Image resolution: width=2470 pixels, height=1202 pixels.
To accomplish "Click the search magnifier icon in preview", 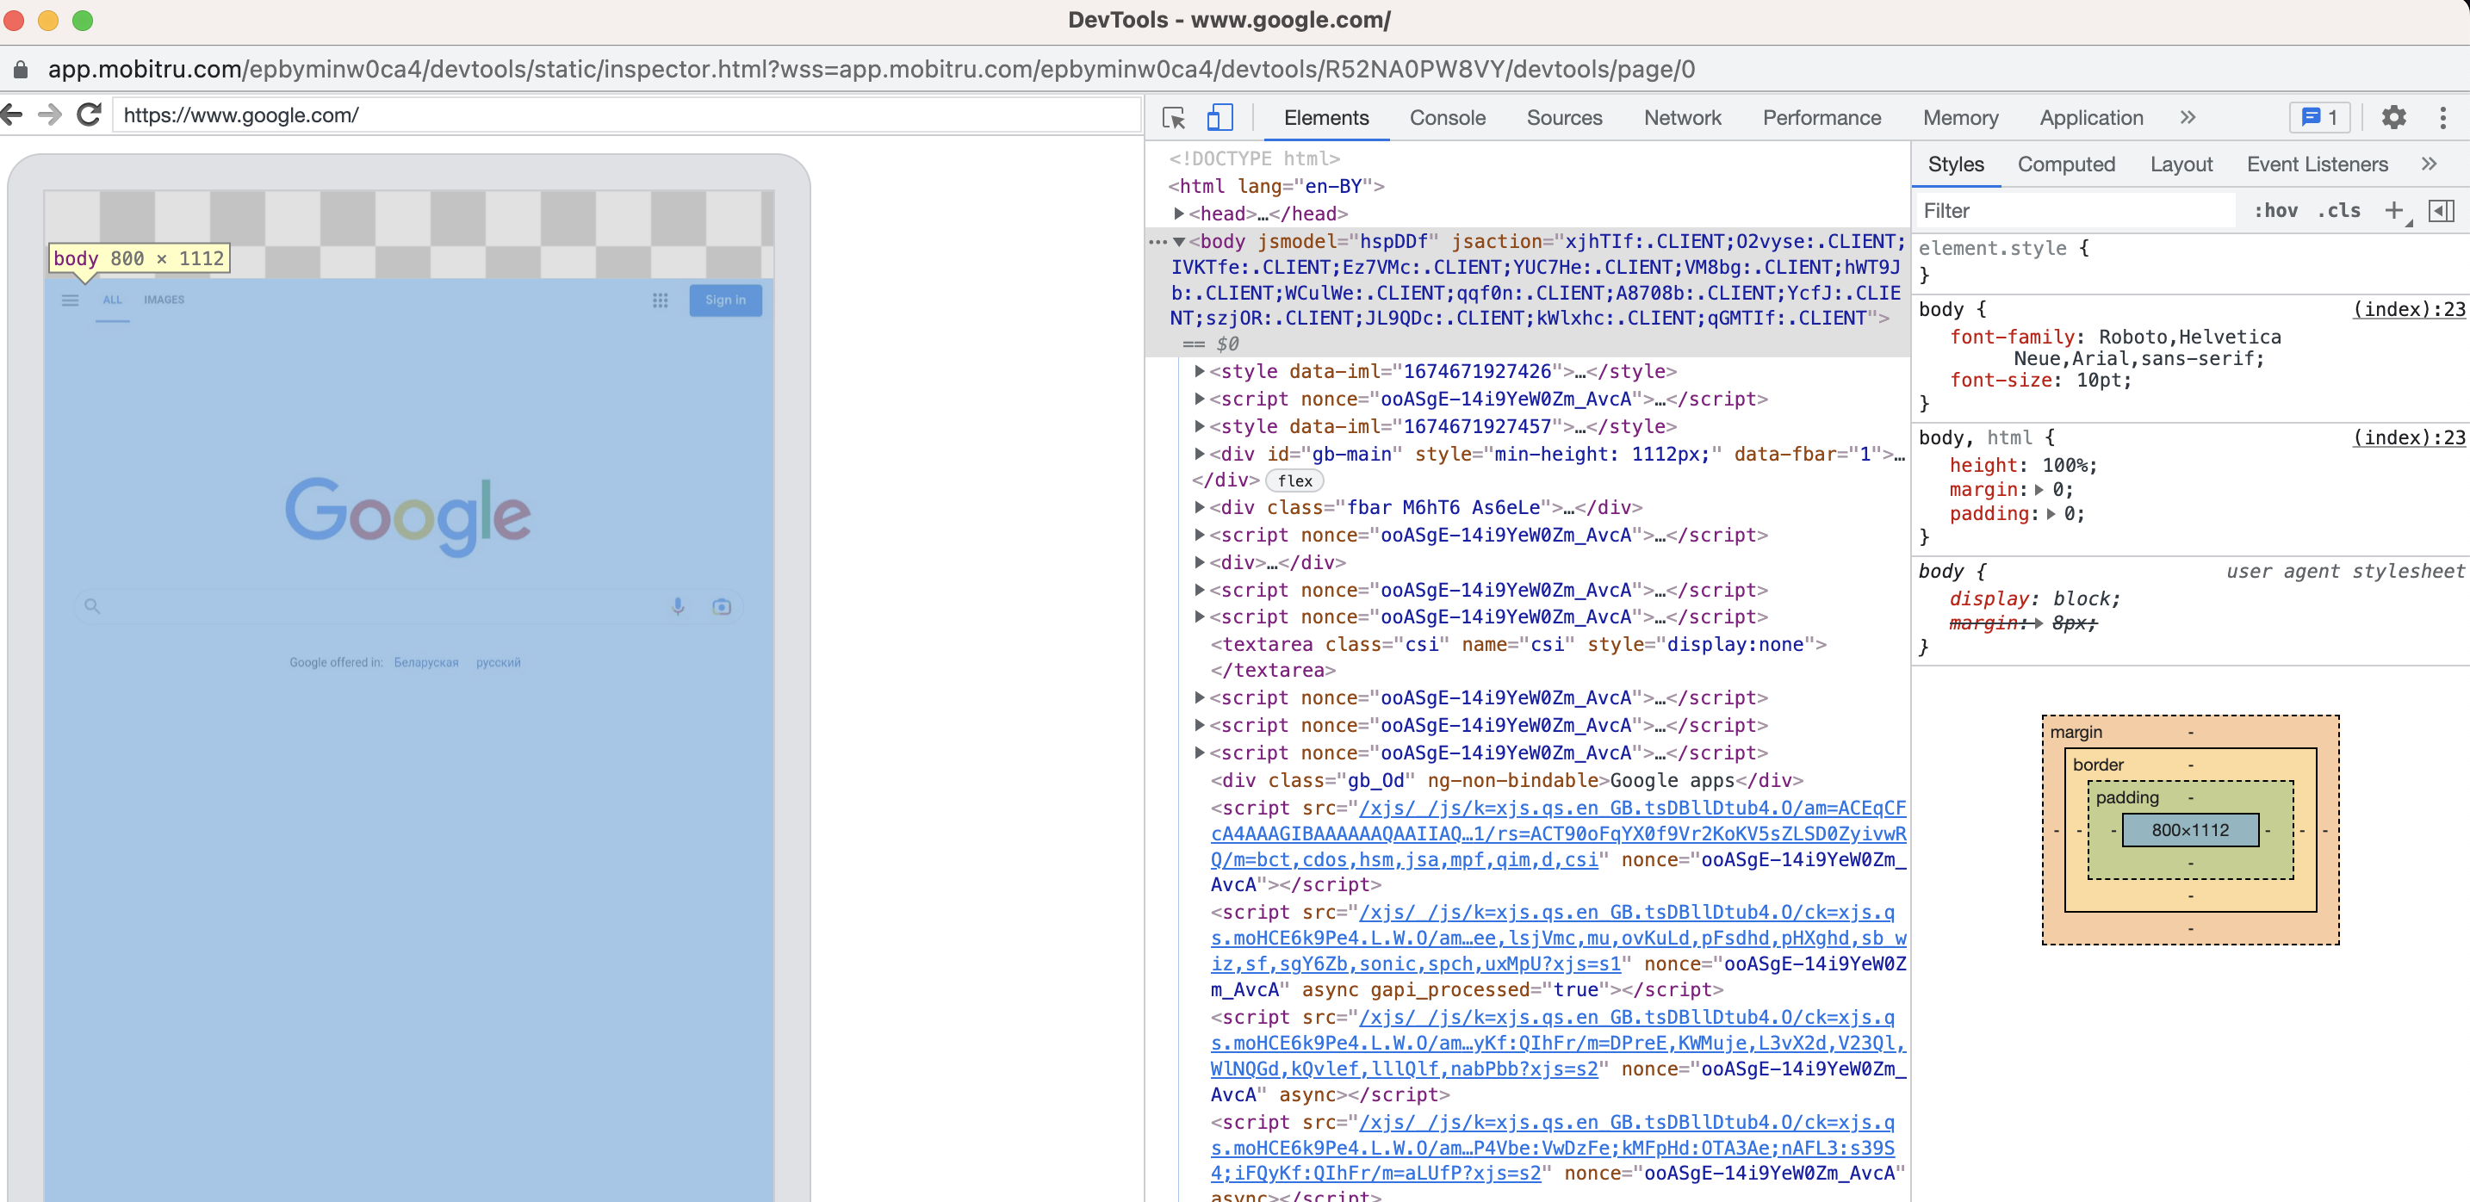I will click(x=92, y=606).
